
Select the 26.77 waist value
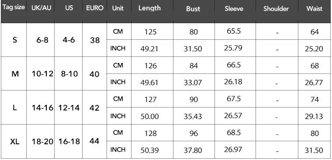314,83
